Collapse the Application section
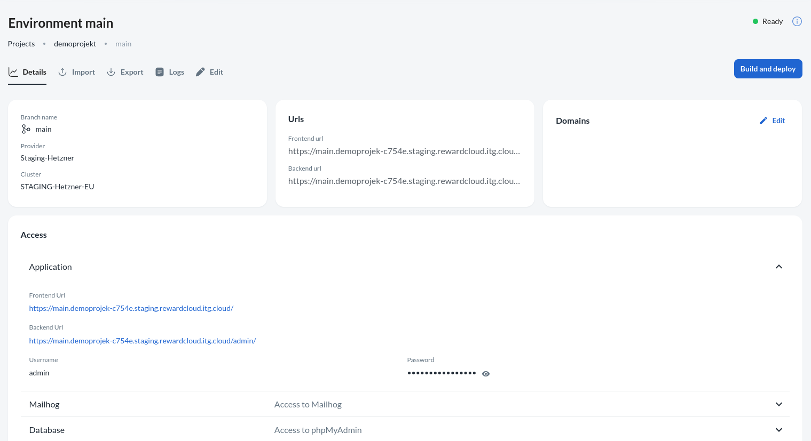The height and width of the screenshot is (441, 811). 778,267
